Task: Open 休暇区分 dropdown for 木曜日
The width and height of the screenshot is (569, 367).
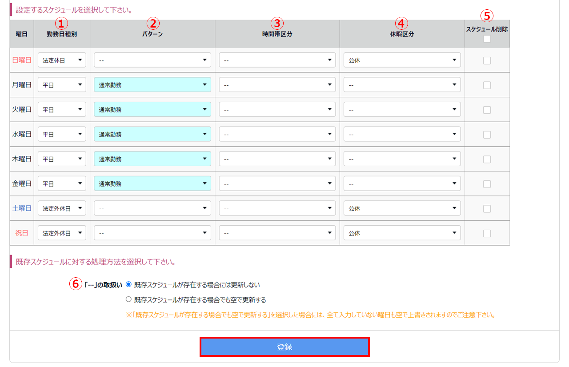Action: coord(402,159)
